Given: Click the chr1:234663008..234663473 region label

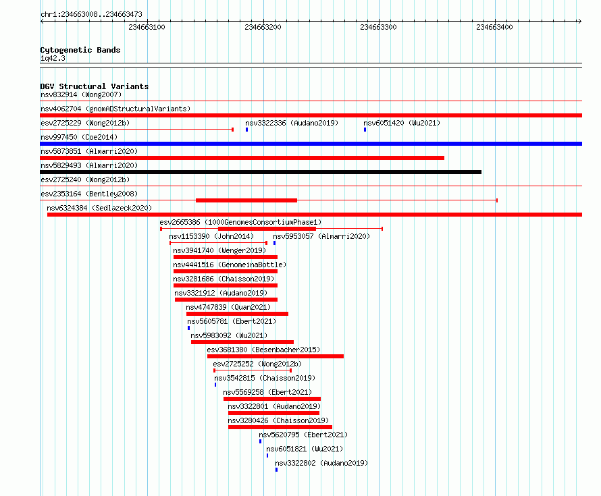Looking at the screenshot, I should [91, 14].
